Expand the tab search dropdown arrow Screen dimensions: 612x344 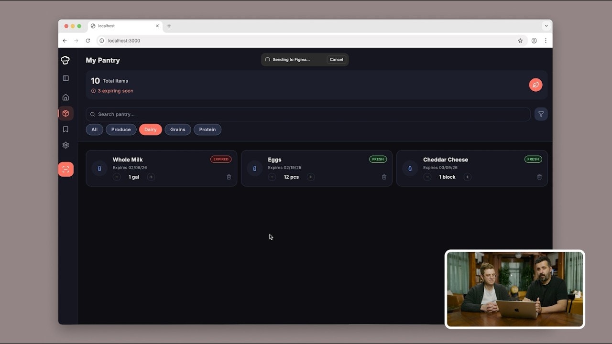pos(546,26)
